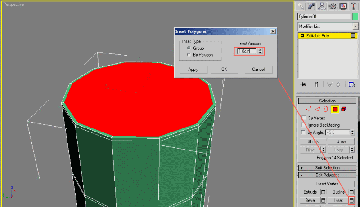Open the green object color swatch

click(x=355, y=17)
